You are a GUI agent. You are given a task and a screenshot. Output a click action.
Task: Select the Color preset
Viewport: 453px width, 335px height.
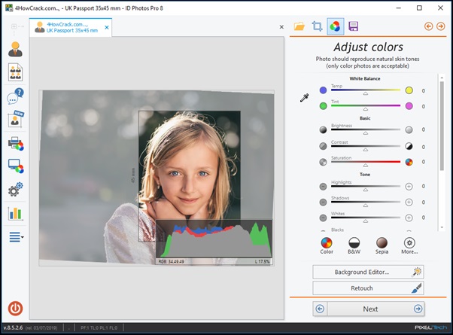[327, 245]
